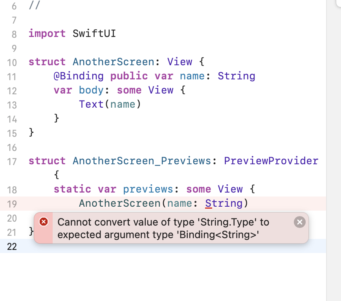The image size is (341, 301).
Task: Dismiss the error message with its X button
Action: (299, 222)
